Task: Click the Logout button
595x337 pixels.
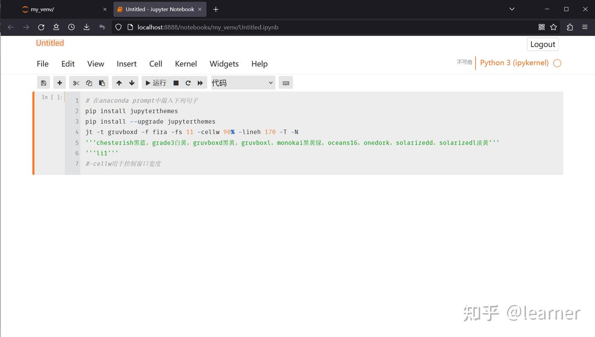Action: click(x=543, y=44)
